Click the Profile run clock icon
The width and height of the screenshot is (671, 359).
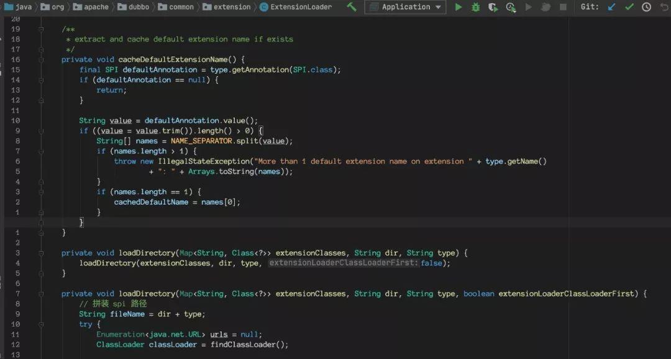pos(511,7)
